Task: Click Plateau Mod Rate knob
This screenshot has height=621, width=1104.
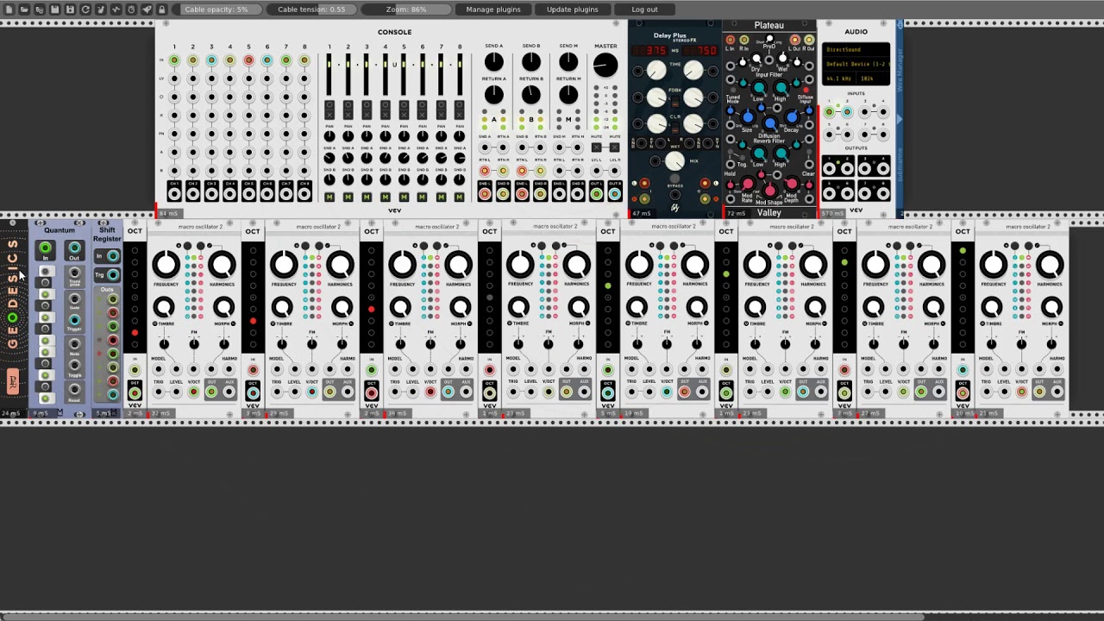Action: 748,185
